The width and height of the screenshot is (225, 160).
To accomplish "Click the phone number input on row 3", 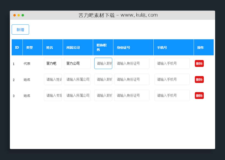I will (x=172, y=95).
